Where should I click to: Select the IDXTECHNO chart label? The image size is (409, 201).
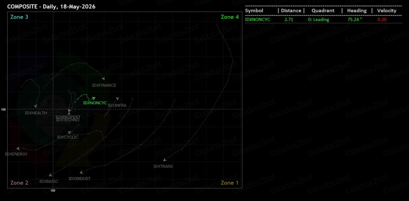[68, 120]
